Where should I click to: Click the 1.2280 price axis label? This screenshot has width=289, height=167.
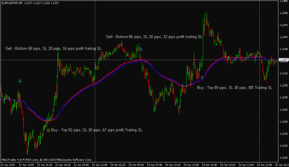(284, 98)
